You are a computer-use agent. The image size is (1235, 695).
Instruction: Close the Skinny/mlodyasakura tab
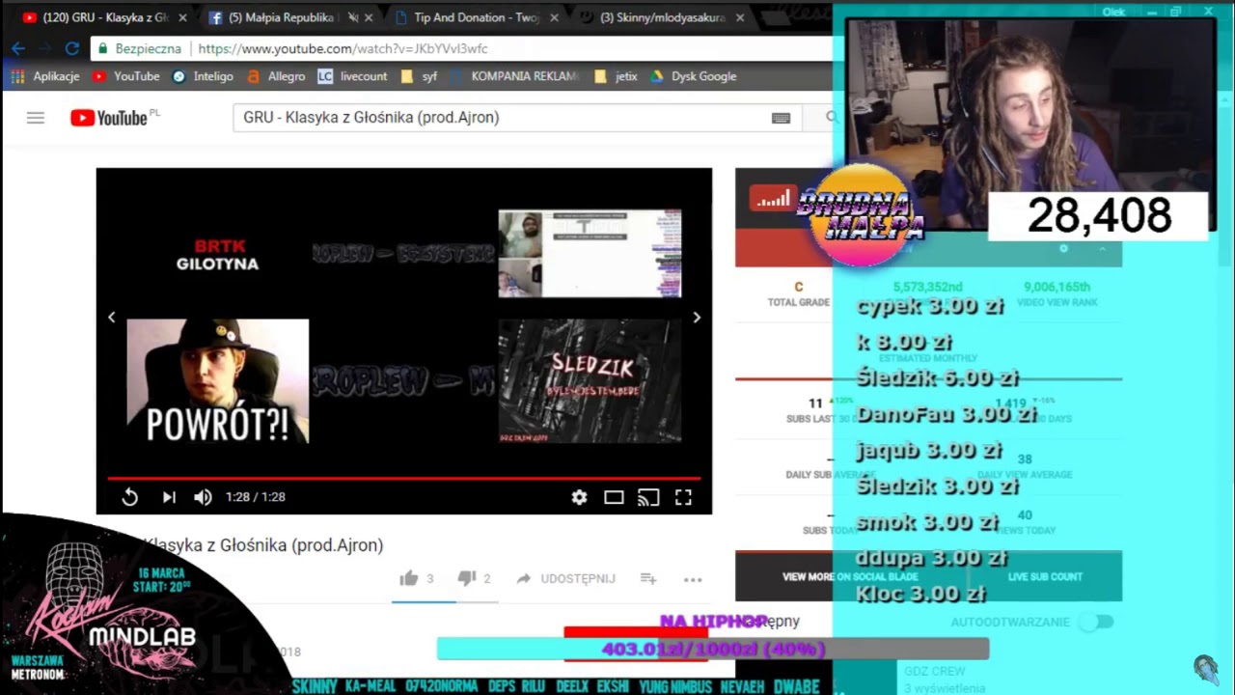pos(740,17)
